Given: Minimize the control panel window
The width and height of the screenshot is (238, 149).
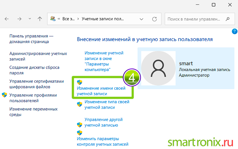Looking at the screenshot, I should pyautogui.click(x=198, y=5).
